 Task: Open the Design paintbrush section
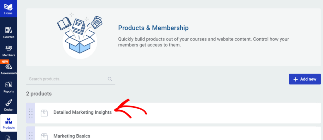(x=9, y=103)
